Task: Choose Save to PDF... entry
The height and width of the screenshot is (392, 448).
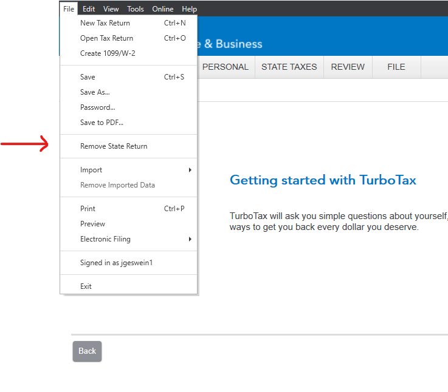Action: pyautogui.click(x=129, y=123)
